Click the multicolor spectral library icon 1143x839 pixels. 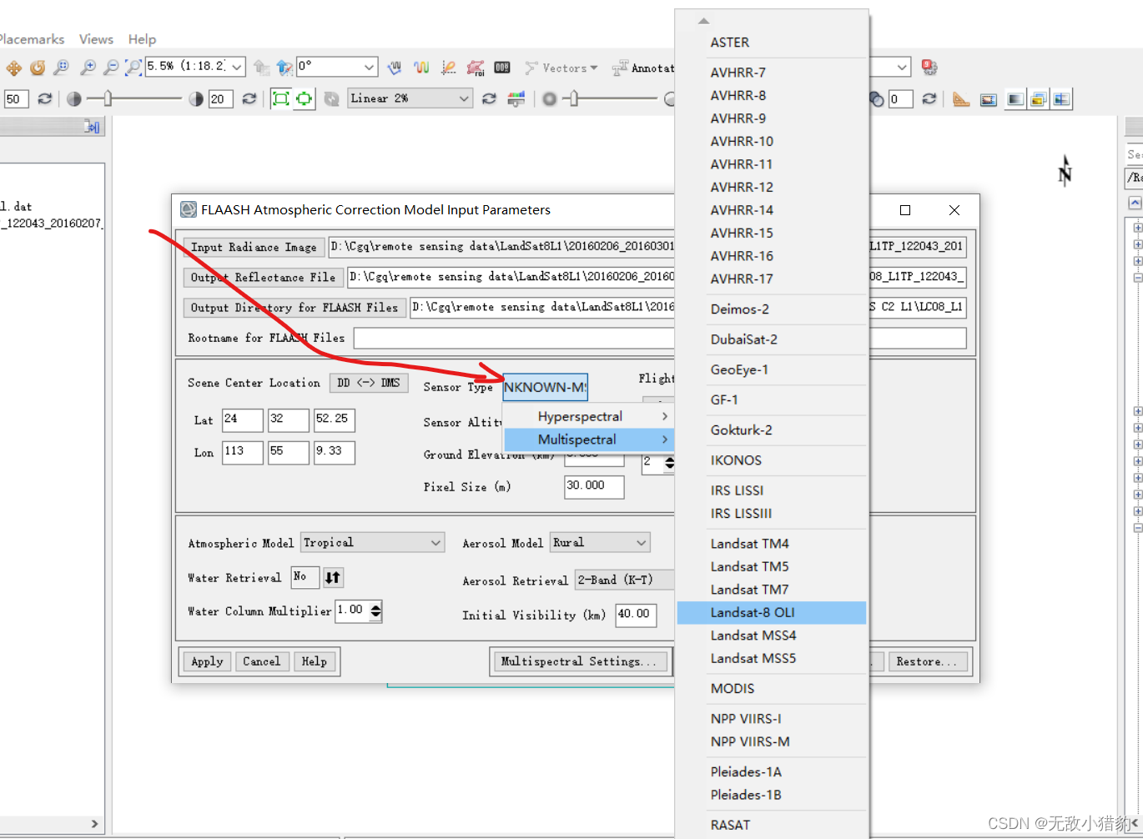[x=422, y=68]
